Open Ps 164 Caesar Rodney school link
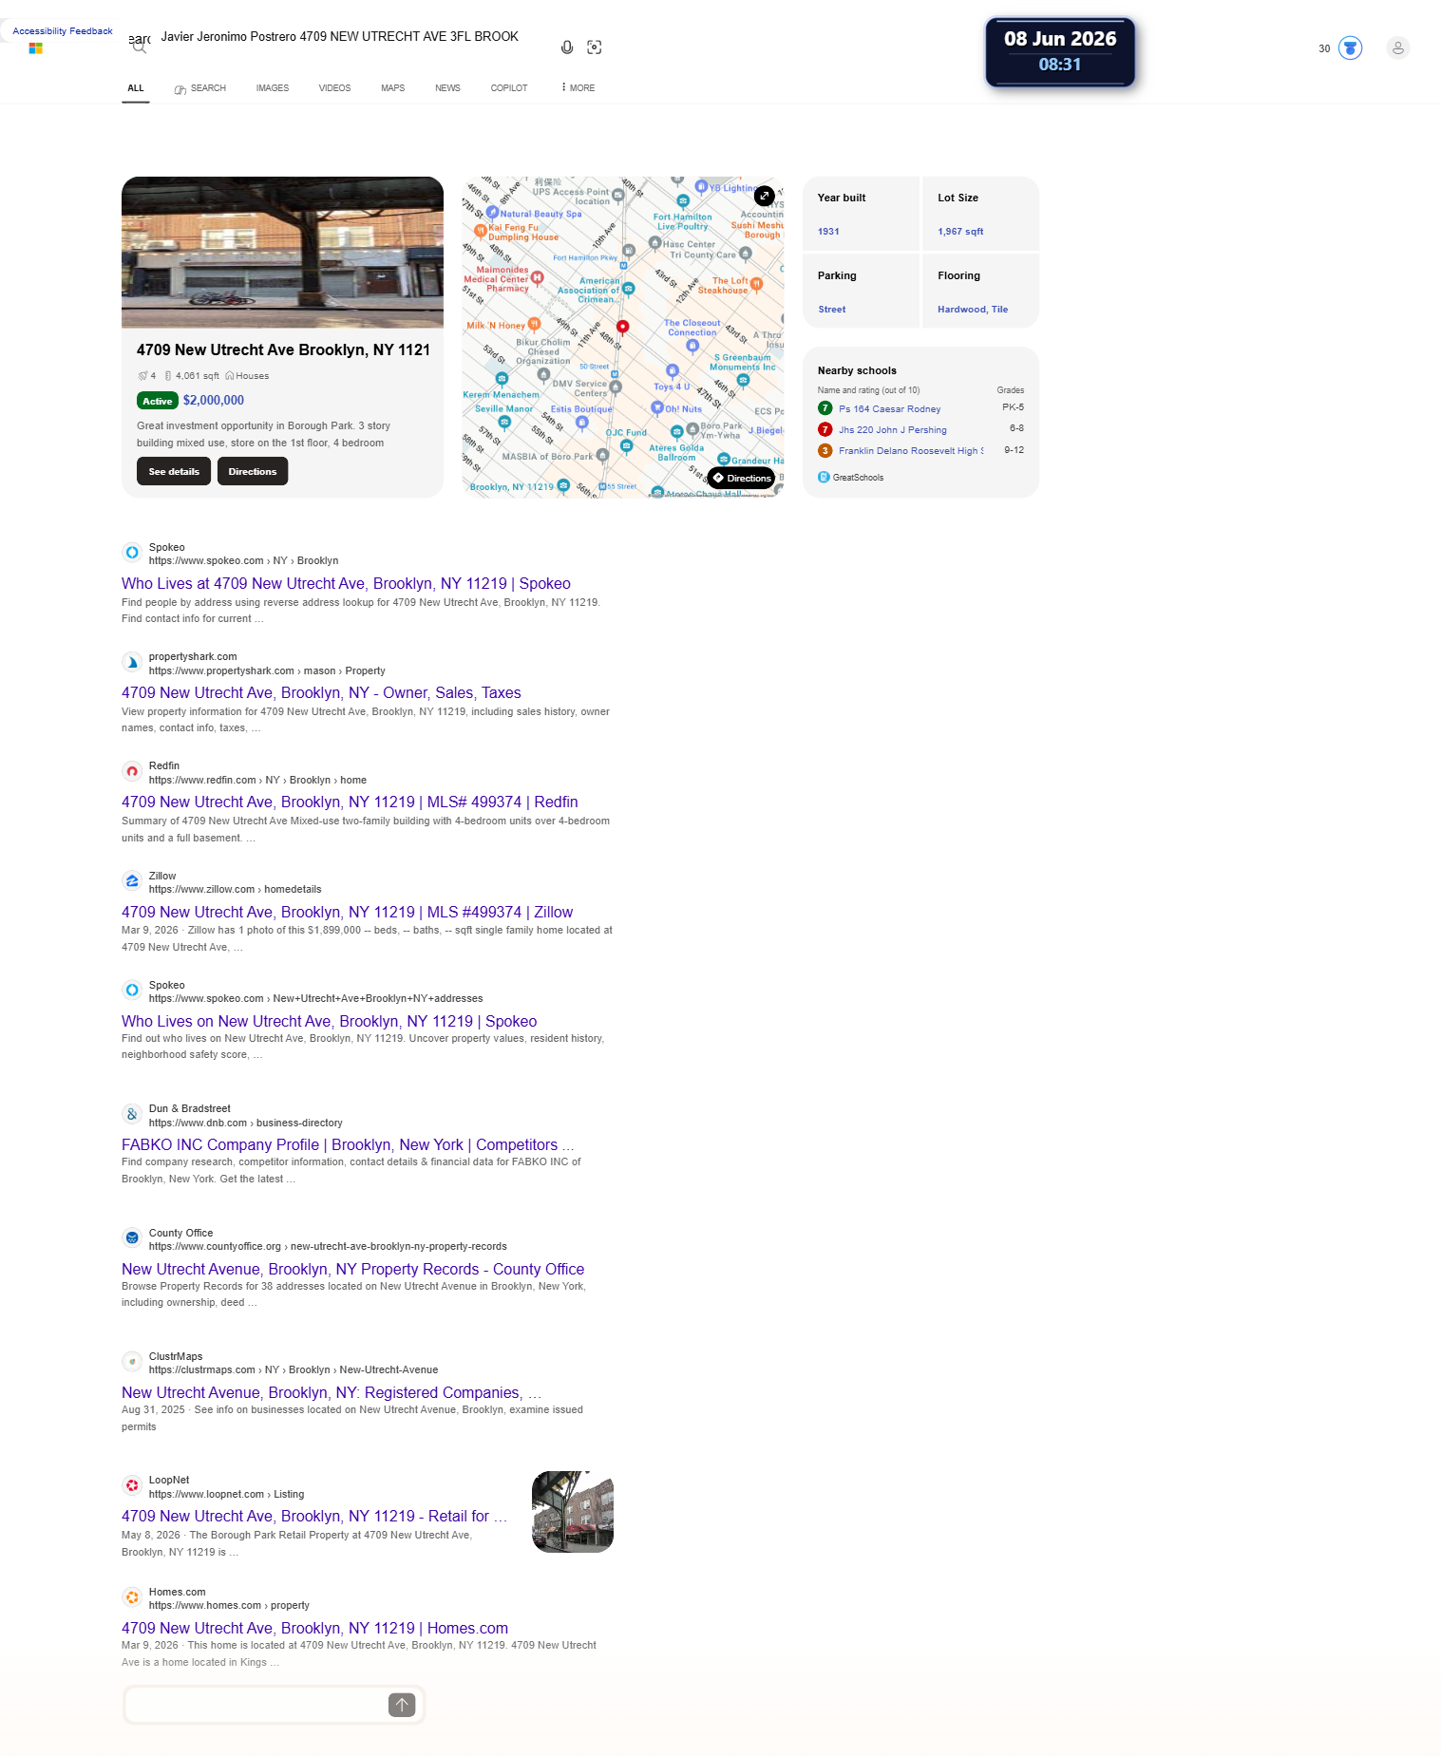The image size is (1441, 1756). [890, 409]
